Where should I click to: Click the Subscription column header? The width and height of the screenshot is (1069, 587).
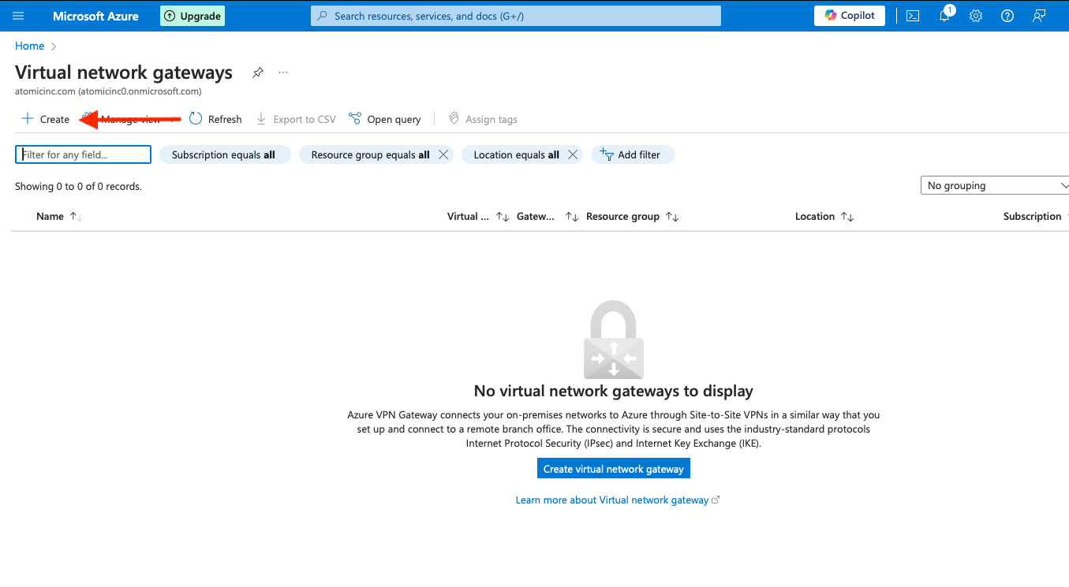click(x=1033, y=217)
